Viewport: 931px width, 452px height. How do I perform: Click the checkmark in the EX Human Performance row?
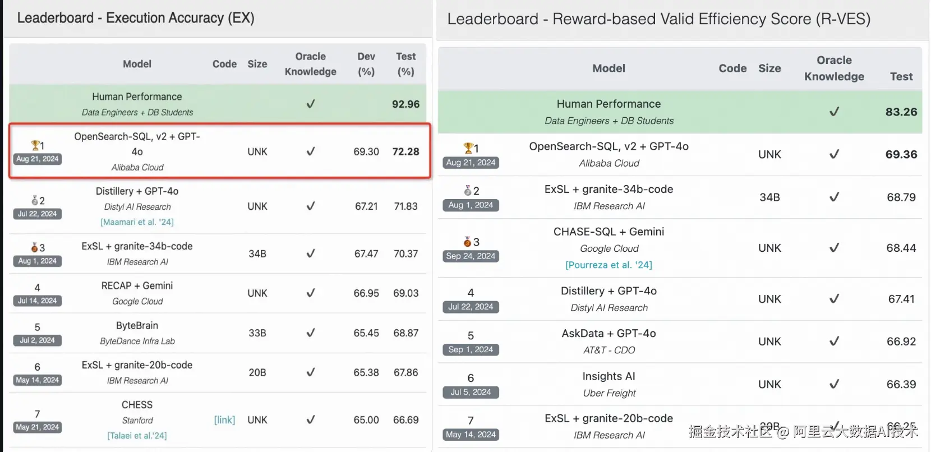coord(310,104)
